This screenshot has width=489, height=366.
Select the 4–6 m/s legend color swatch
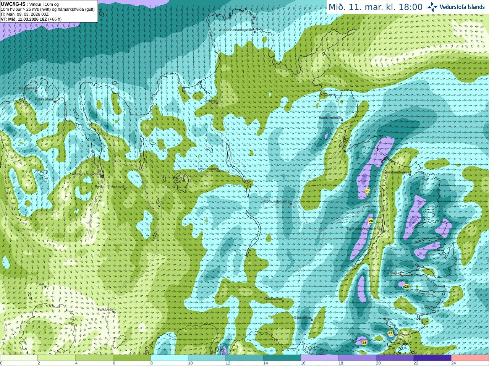[94, 358]
